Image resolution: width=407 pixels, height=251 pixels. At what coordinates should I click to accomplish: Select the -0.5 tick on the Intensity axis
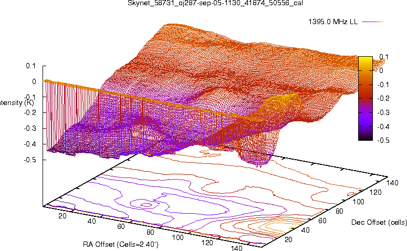coord(29,160)
